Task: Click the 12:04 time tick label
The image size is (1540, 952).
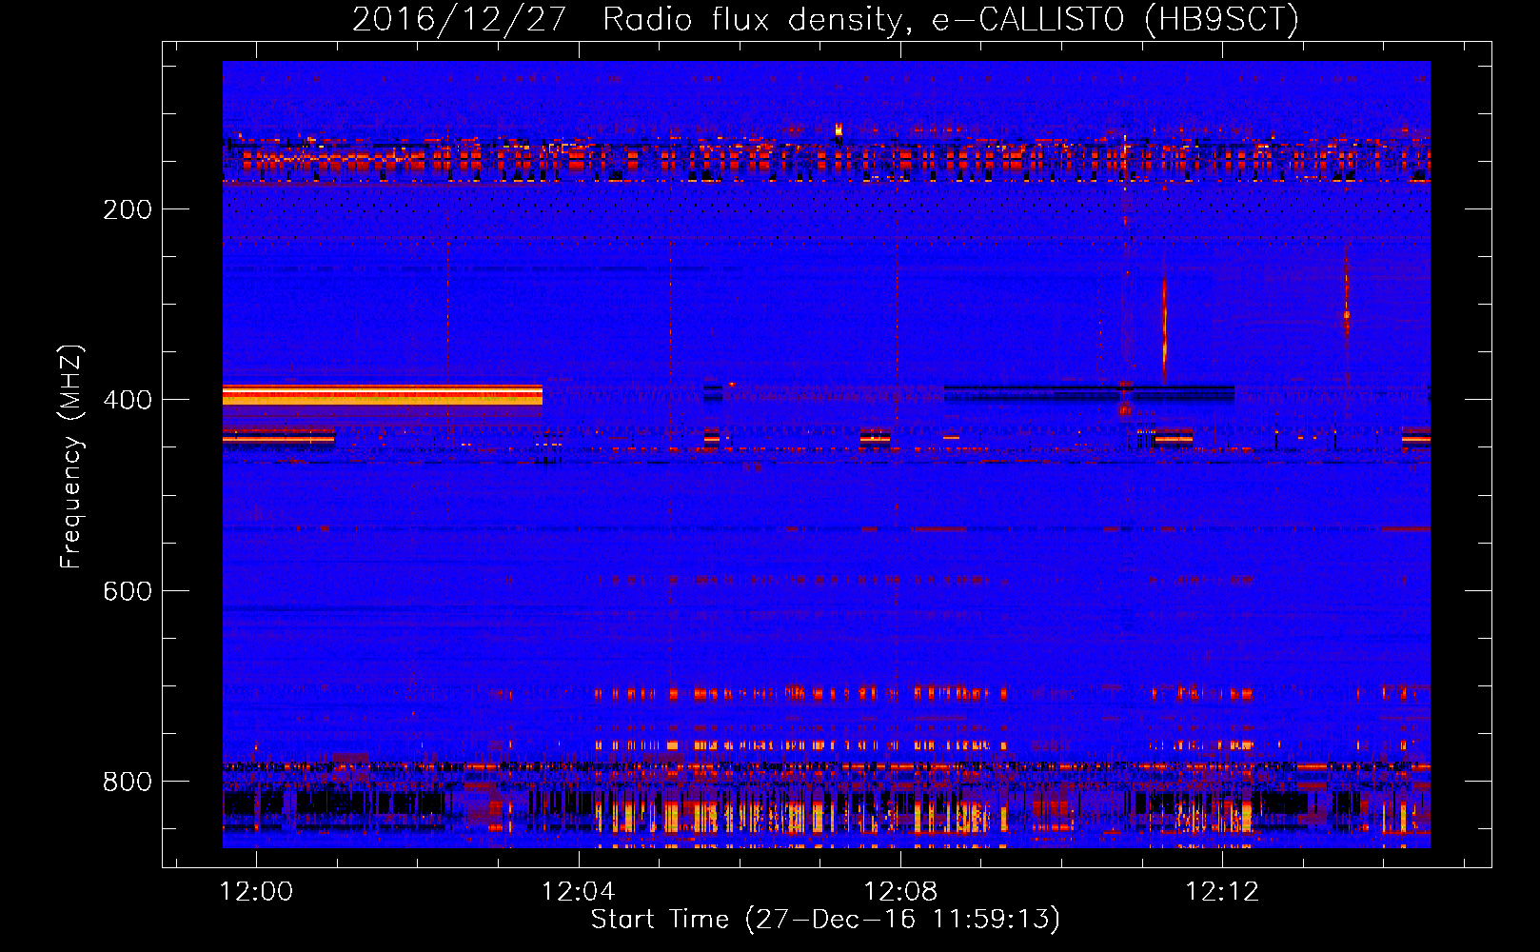Action: pyautogui.click(x=578, y=892)
